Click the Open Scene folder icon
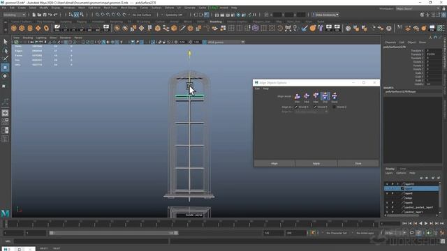Image resolution: width=447 pixels, height=251 pixels. tap(39, 15)
